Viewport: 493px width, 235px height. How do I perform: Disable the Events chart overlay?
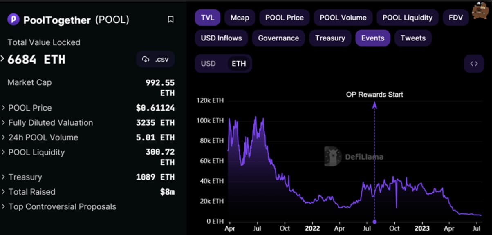point(373,38)
